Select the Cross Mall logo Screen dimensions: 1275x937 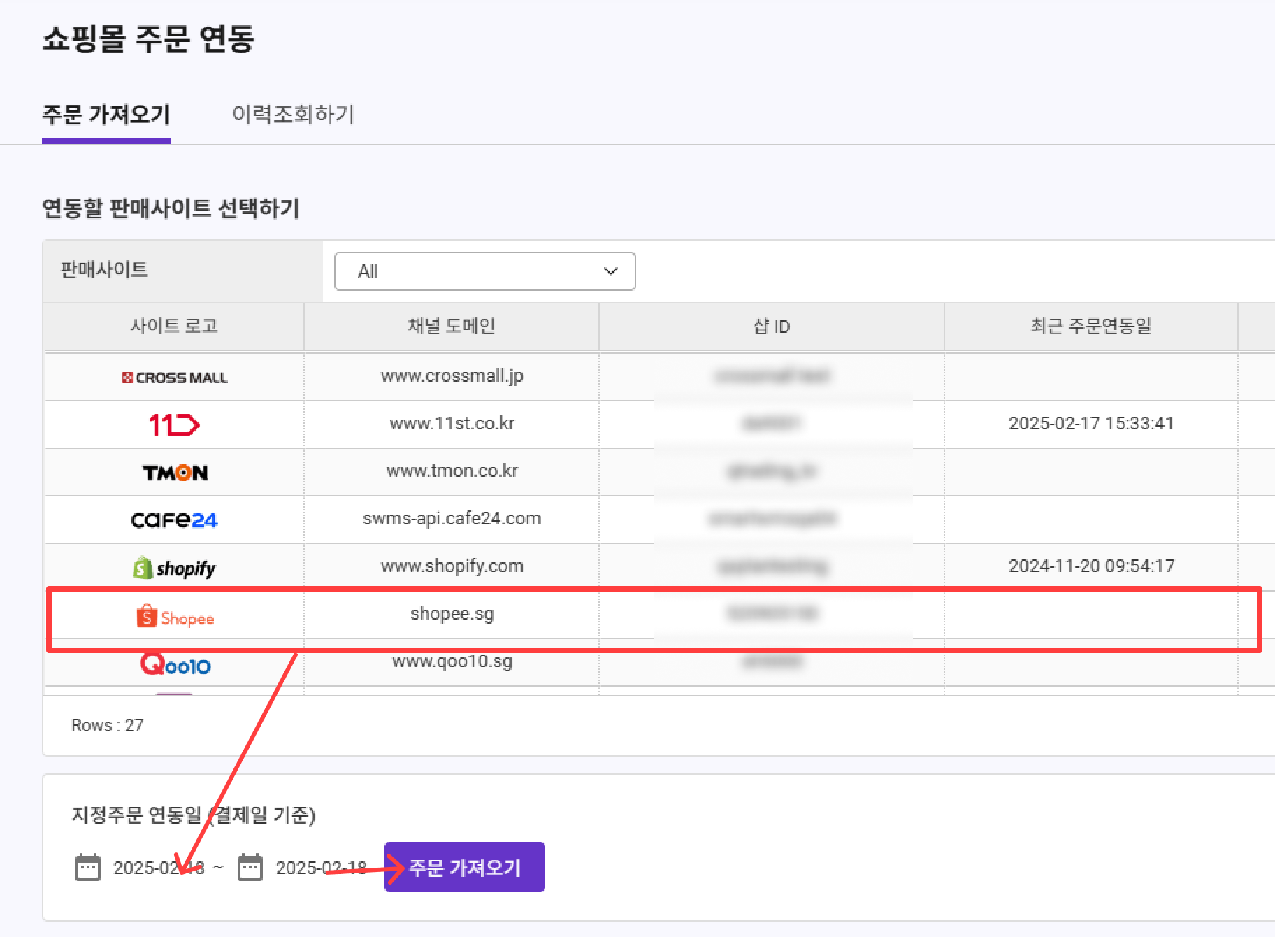pyautogui.click(x=175, y=378)
